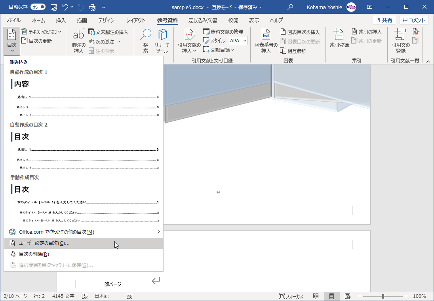Image resolution: width=434 pixels, height=301 pixels.
Task: Collapse the ribbon with the chevron
Action: [428, 61]
